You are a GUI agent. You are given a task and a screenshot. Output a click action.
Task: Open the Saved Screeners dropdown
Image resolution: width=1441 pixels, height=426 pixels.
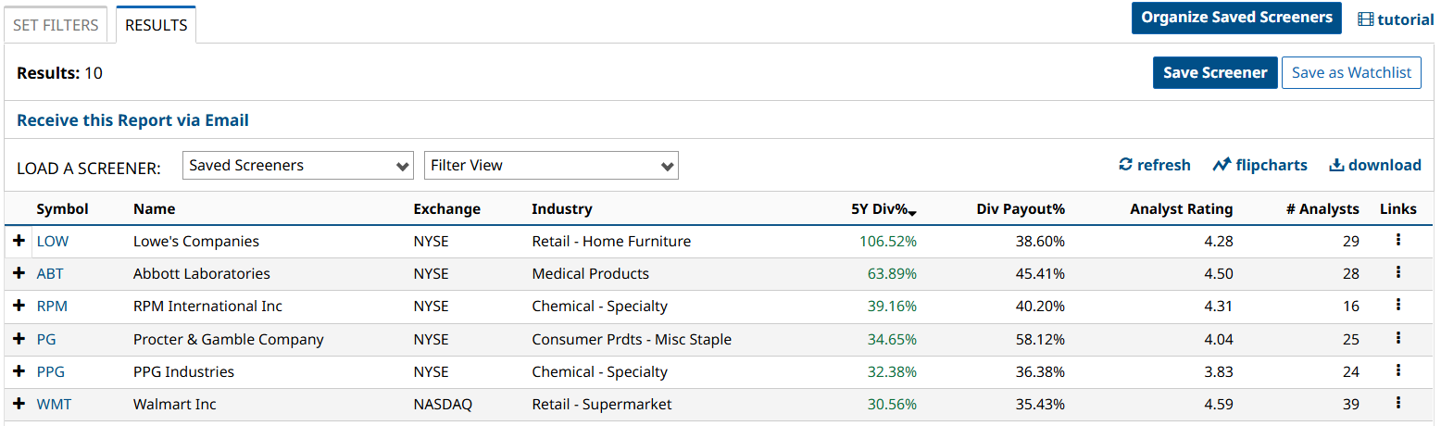point(298,166)
